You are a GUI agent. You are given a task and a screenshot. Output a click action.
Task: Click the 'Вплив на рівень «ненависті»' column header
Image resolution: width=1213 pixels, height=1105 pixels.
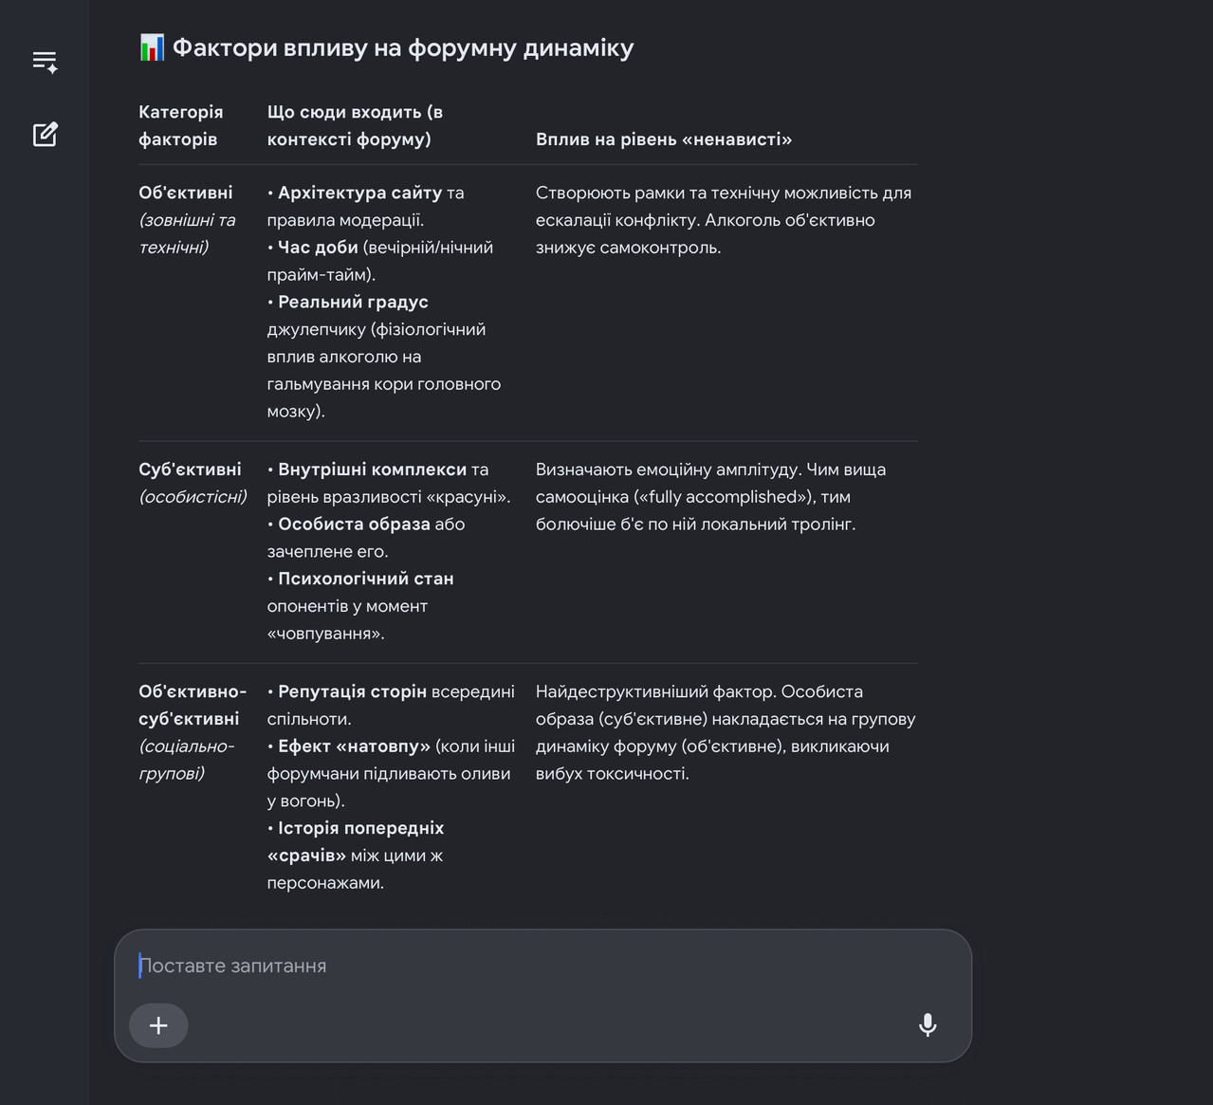pyautogui.click(x=664, y=139)
